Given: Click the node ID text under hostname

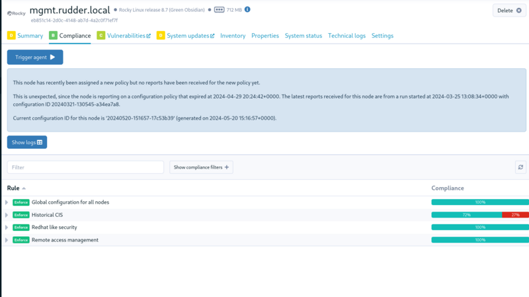Looking at the screenshot, I should click(74, 21).
